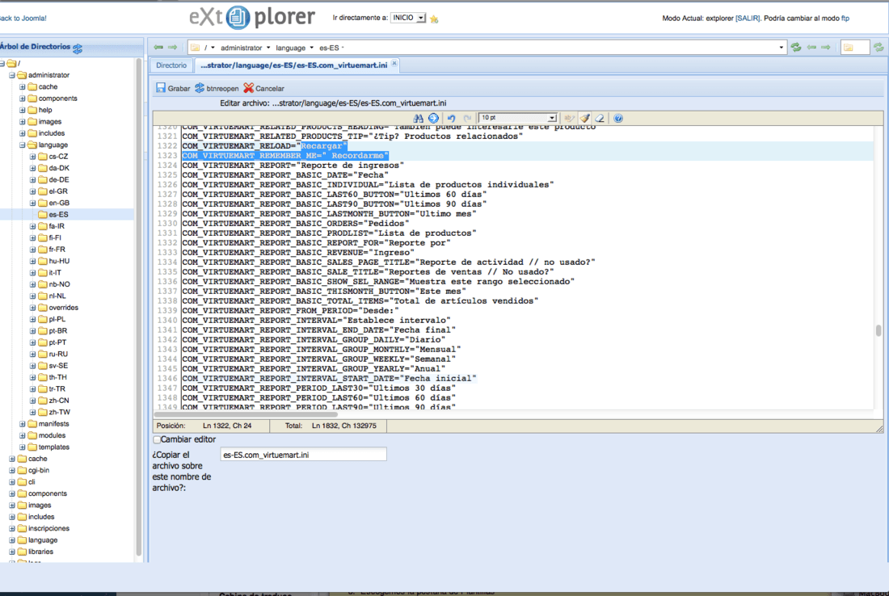
Task: Click the SALIR logout link
Action: tap(748, 18)
